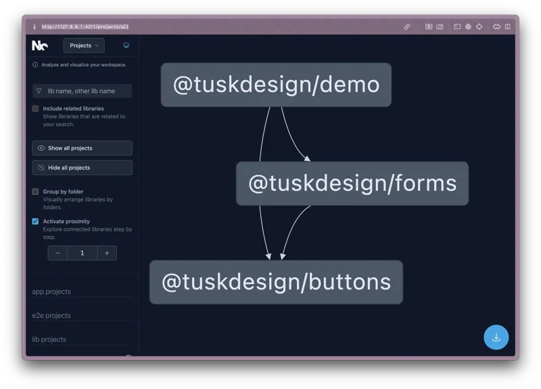Screen dimensions: 541x389
Task: Take a screenshot with the camera icon
Action: (440, 27)
